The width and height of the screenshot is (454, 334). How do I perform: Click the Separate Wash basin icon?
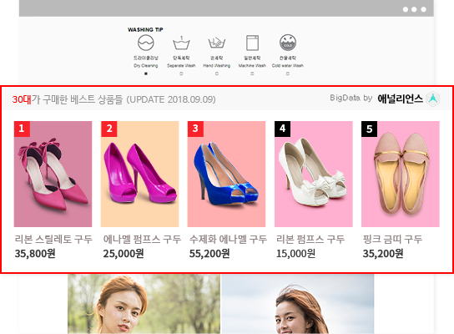181,43
